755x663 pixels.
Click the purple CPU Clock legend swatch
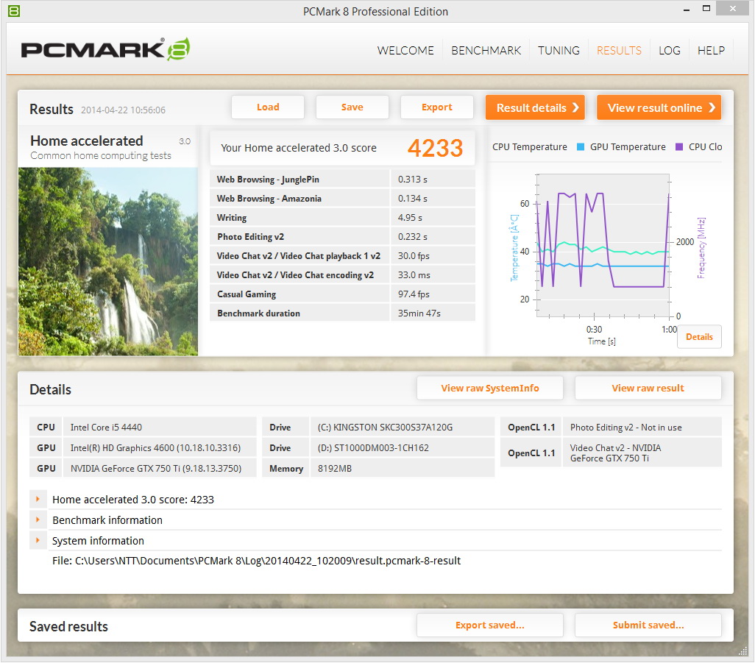(679, 147)
